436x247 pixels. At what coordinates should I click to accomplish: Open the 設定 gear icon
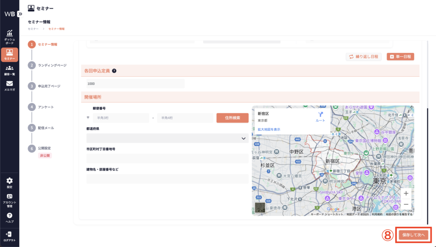9,181
